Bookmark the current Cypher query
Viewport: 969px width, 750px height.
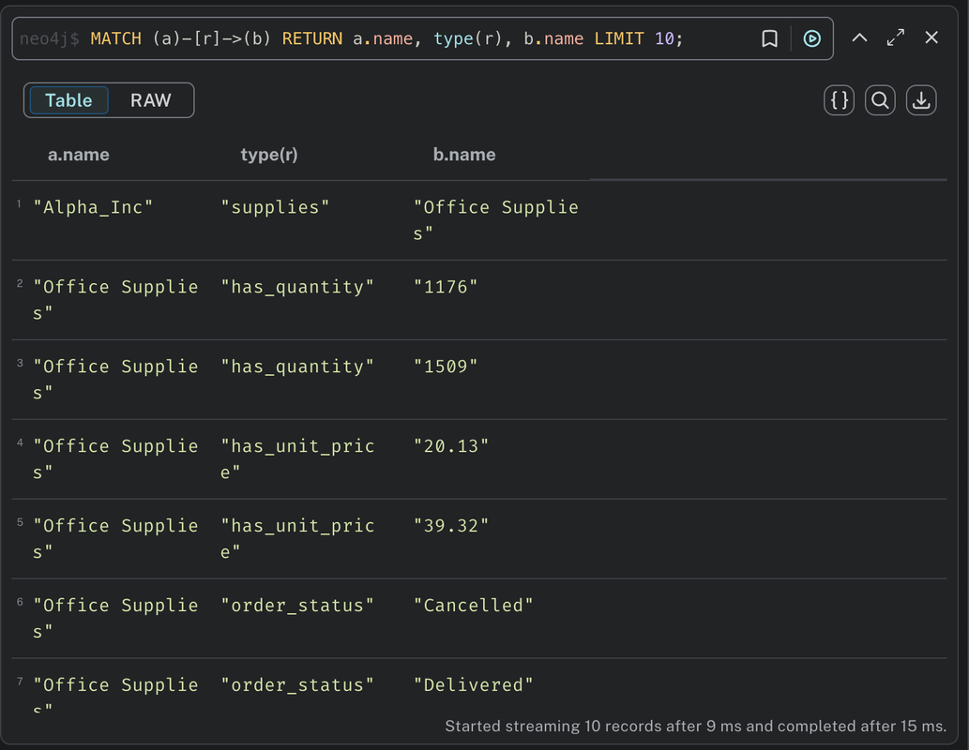[x=769, y=38]
